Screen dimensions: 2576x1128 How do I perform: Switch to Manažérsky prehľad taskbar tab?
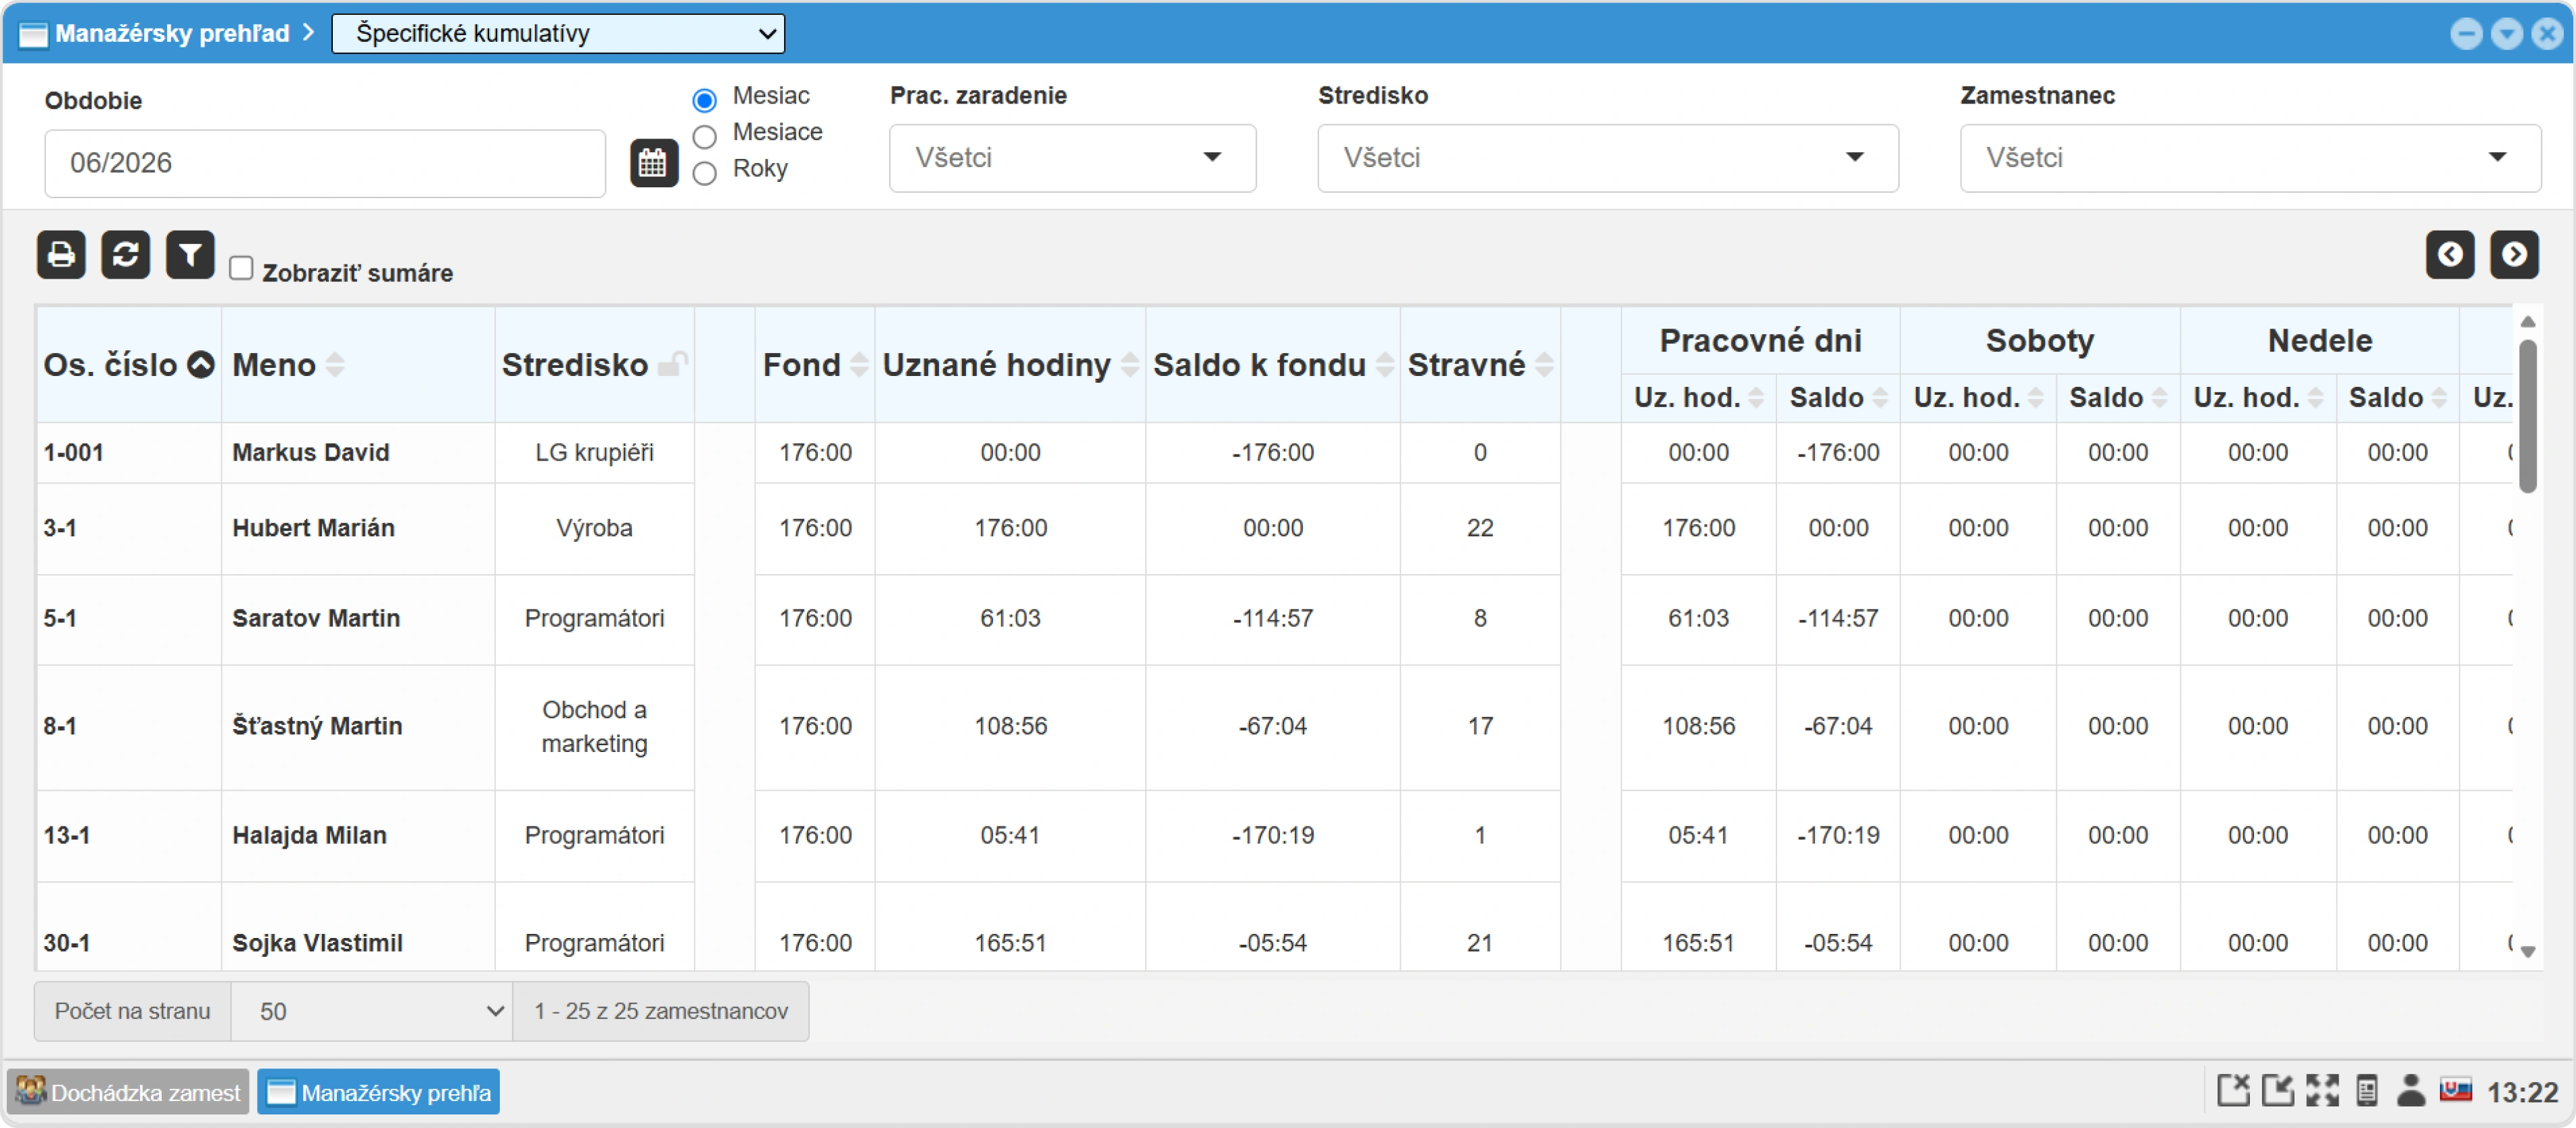coord(379,1092)
